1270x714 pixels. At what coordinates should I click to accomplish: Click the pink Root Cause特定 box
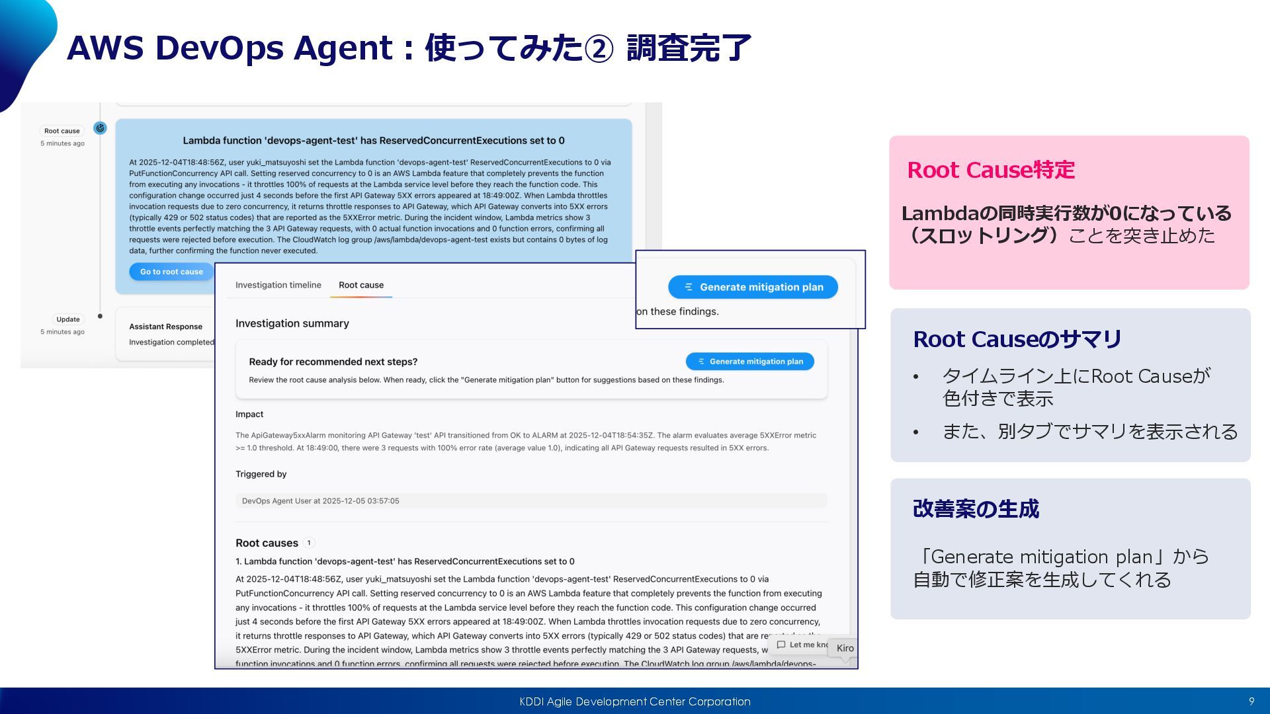click(1068, 212)
